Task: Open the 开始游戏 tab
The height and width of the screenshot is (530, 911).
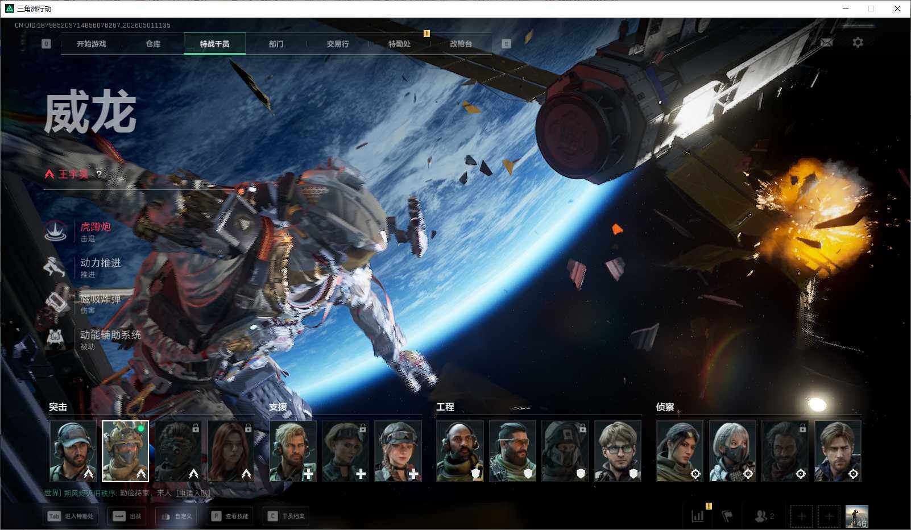Action: click(x=91, y=44)
